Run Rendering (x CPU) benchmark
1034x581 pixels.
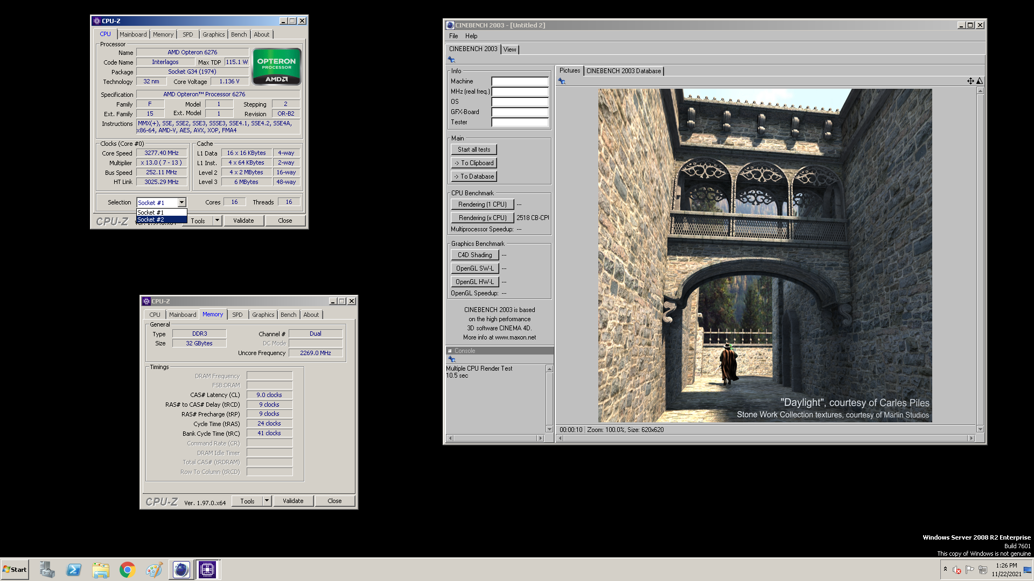(482, 218)
